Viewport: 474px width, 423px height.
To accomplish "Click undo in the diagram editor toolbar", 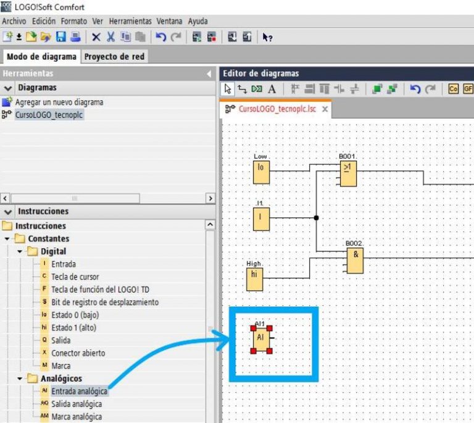I will pos(415,90).
